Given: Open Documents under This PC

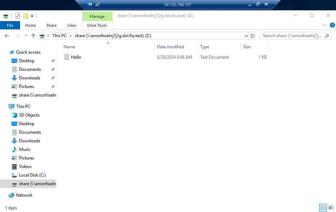Looking at the screenshot, I should (x=30, y=132).
